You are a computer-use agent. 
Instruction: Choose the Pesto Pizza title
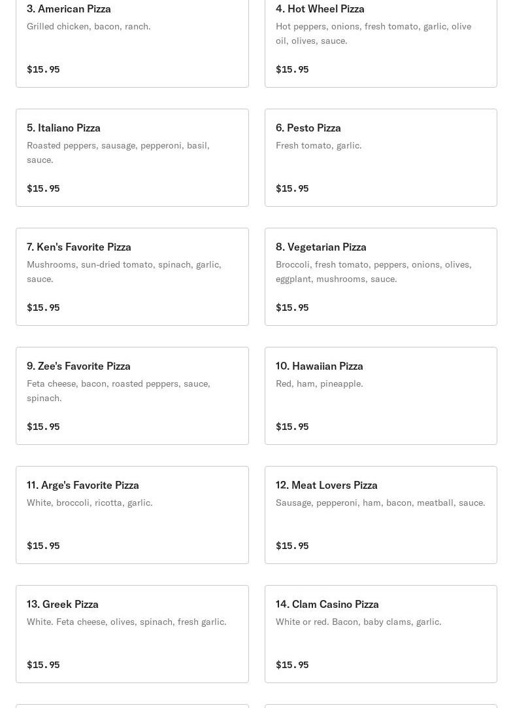308,128
